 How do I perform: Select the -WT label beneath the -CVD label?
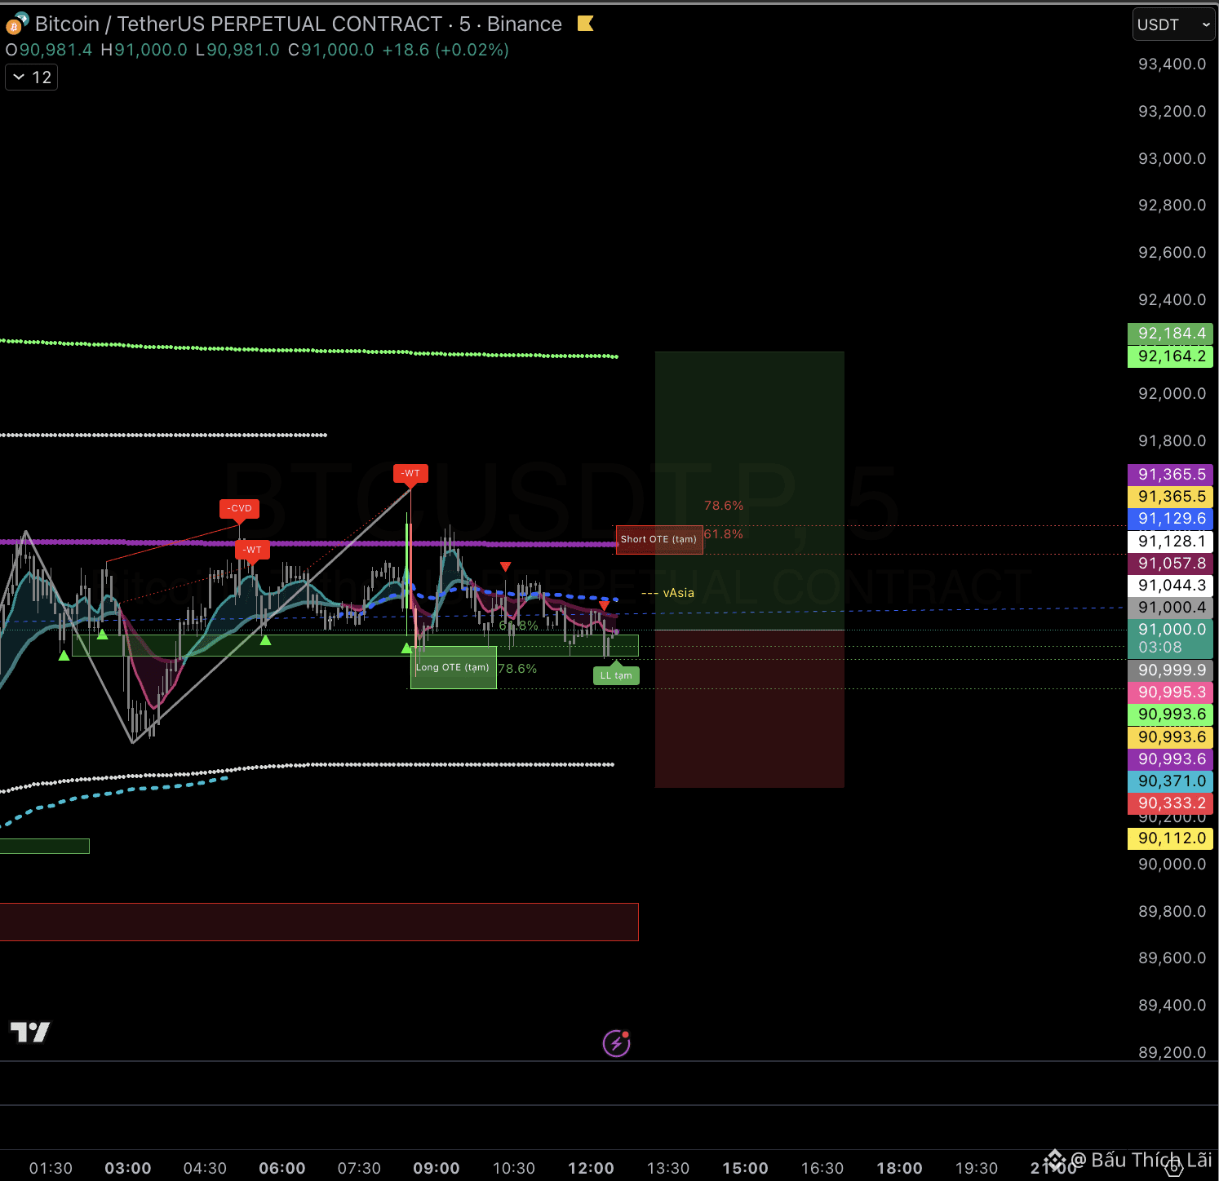click(251, 550)
